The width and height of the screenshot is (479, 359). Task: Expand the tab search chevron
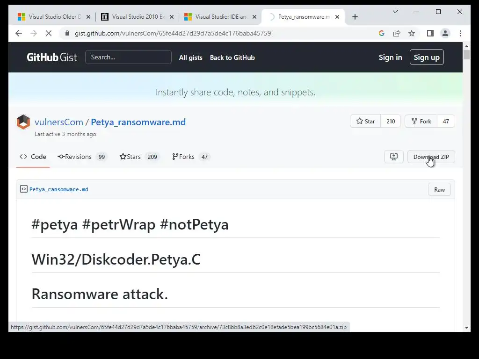coord(395,12)
